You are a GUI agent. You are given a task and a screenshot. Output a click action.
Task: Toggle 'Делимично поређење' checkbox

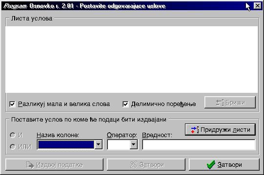pos(125,104)
